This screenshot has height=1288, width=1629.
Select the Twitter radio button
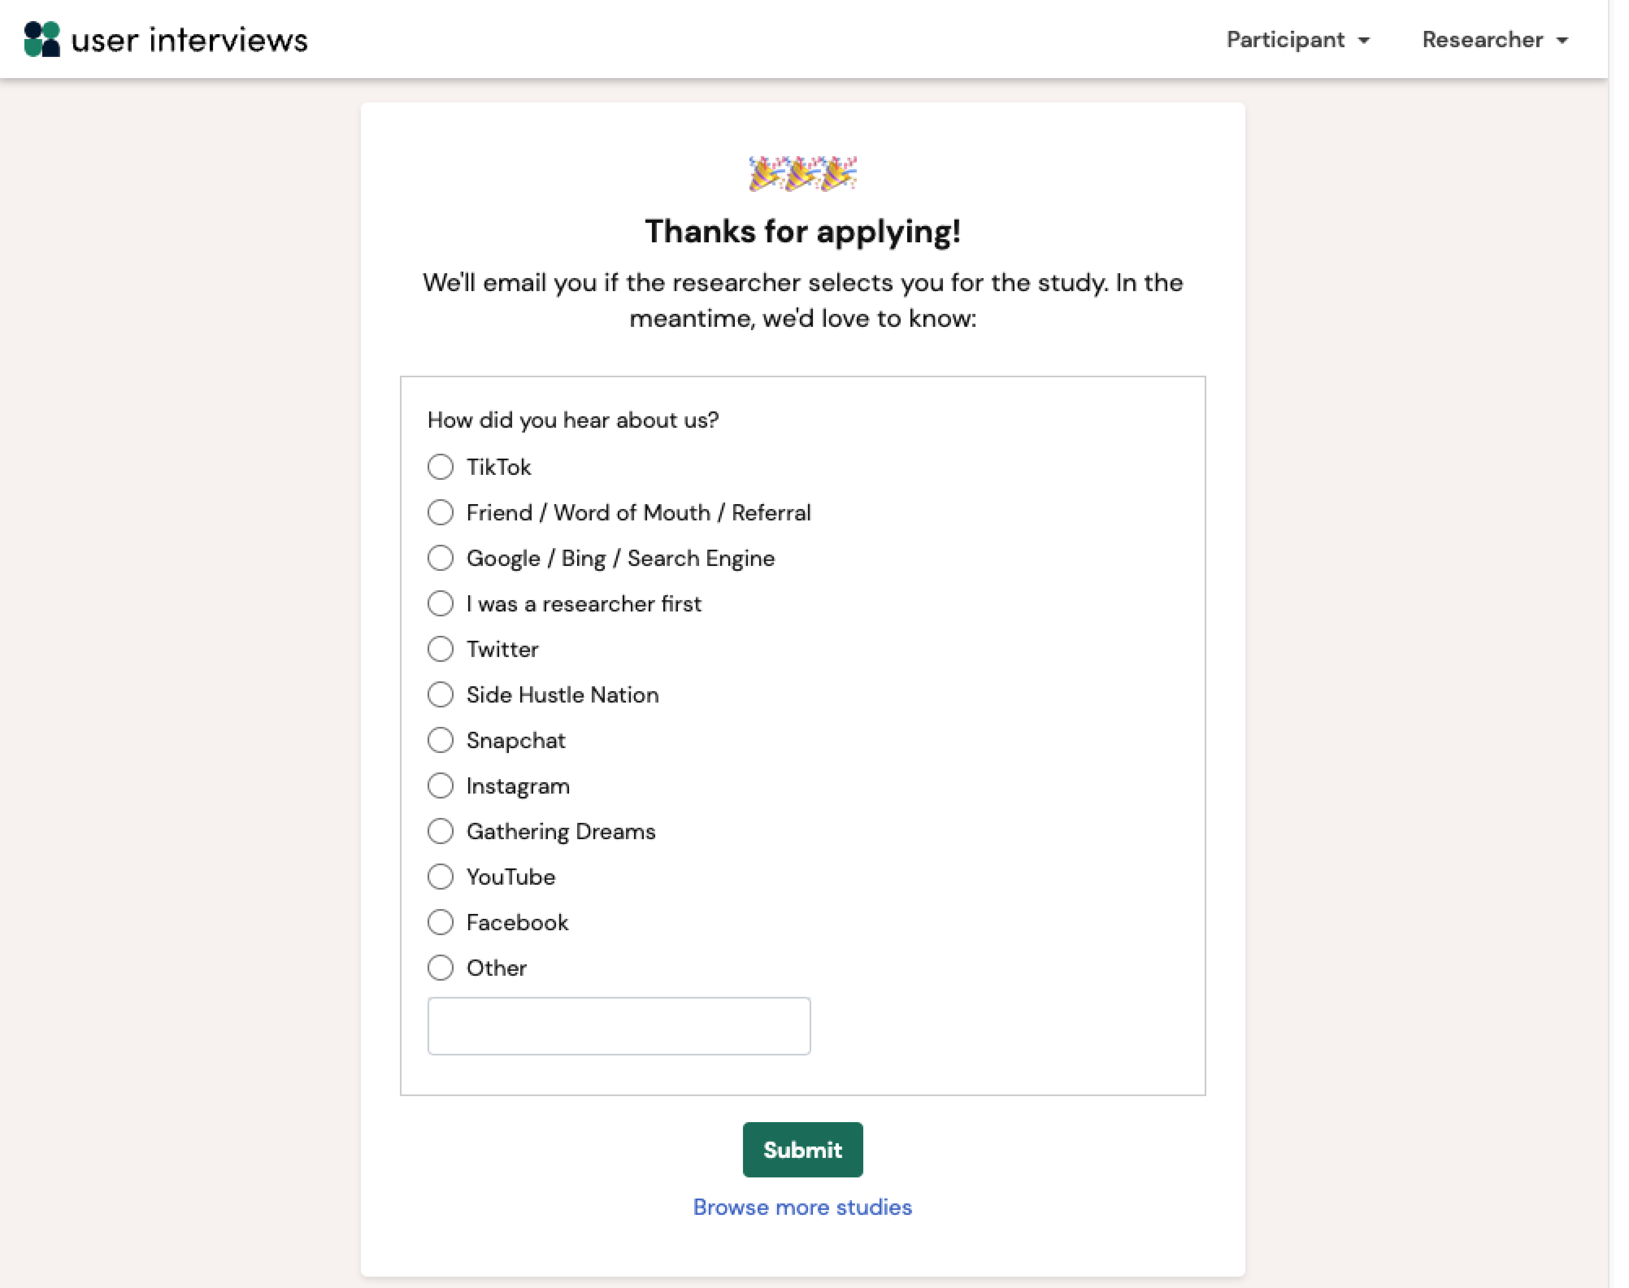440,649
